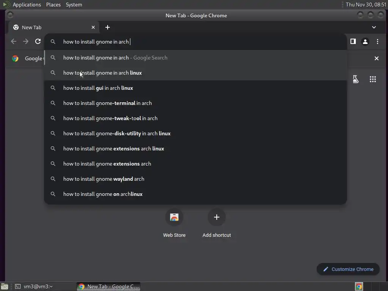
Task: Select the New Tab browser tab
Action: point(53,27)
